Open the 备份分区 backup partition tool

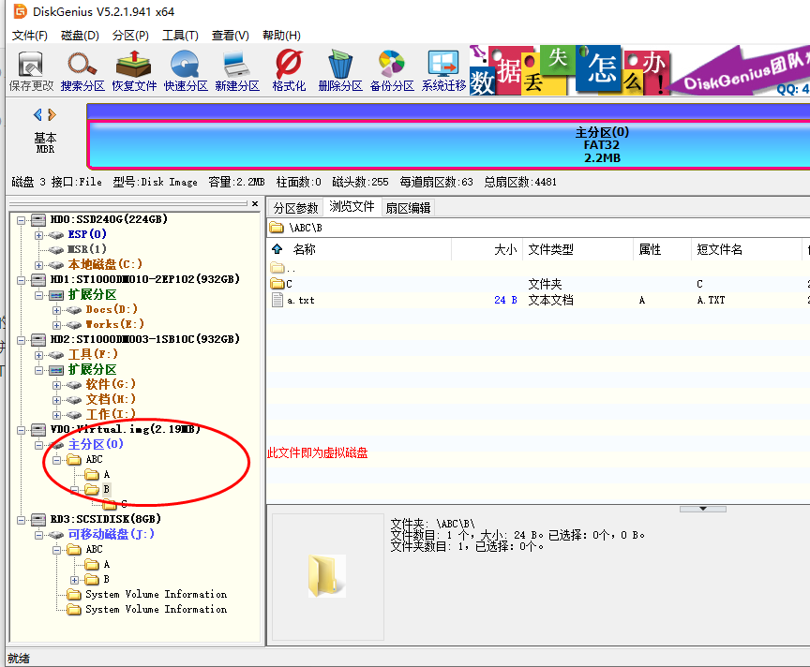[392, 71]
